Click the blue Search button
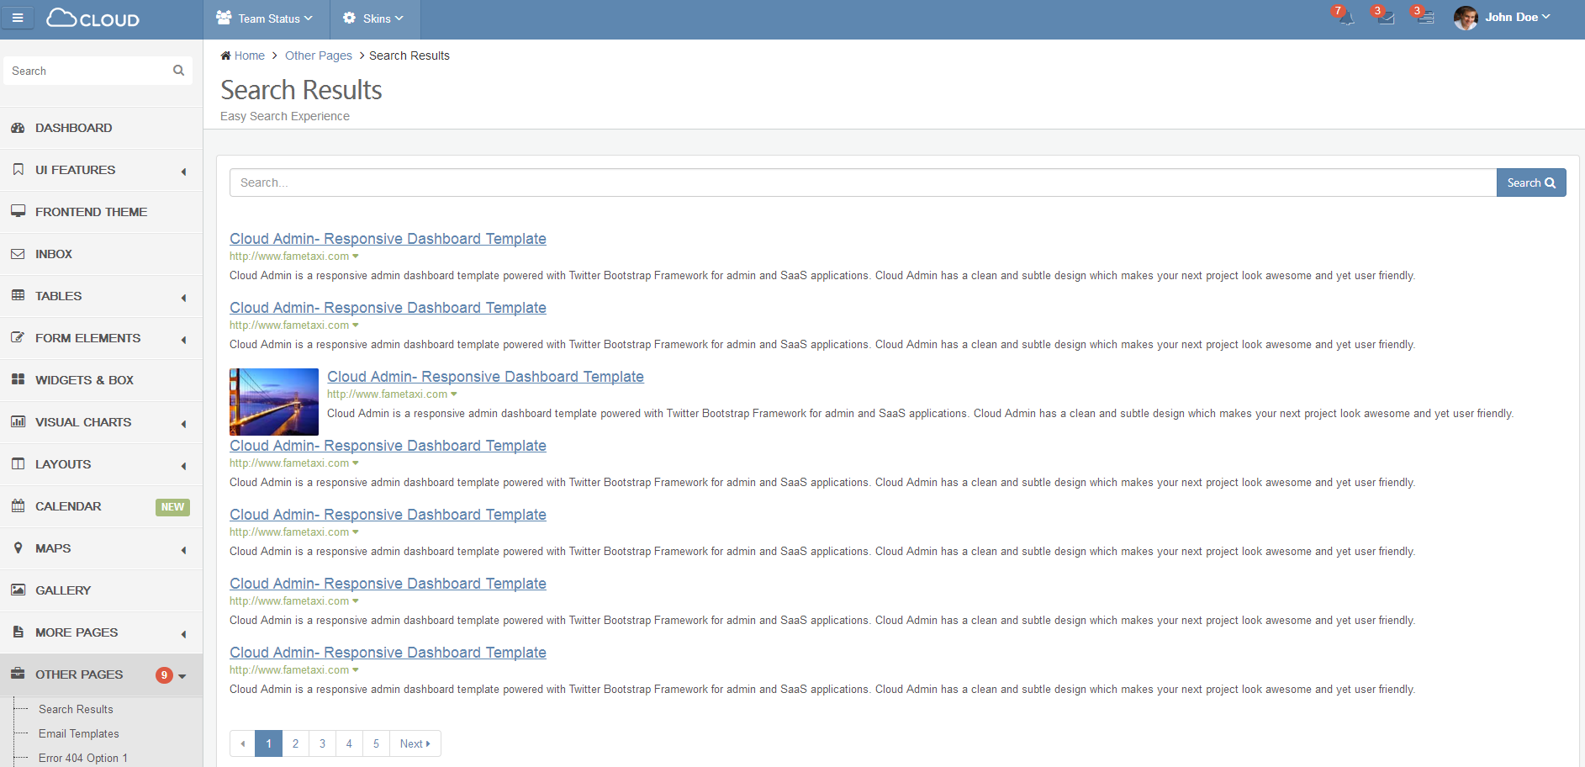1585x767 pixels. pyautogui.click(x=1530, y=182)
